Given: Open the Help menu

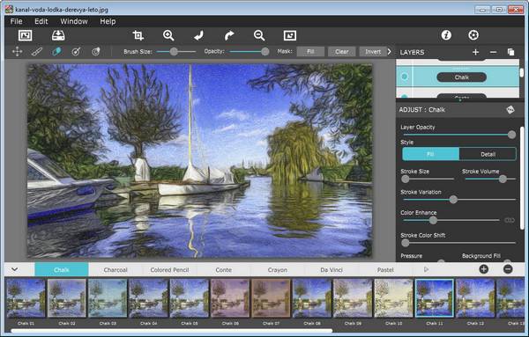Looking at the screenshot, I should (x=108, y=21).
